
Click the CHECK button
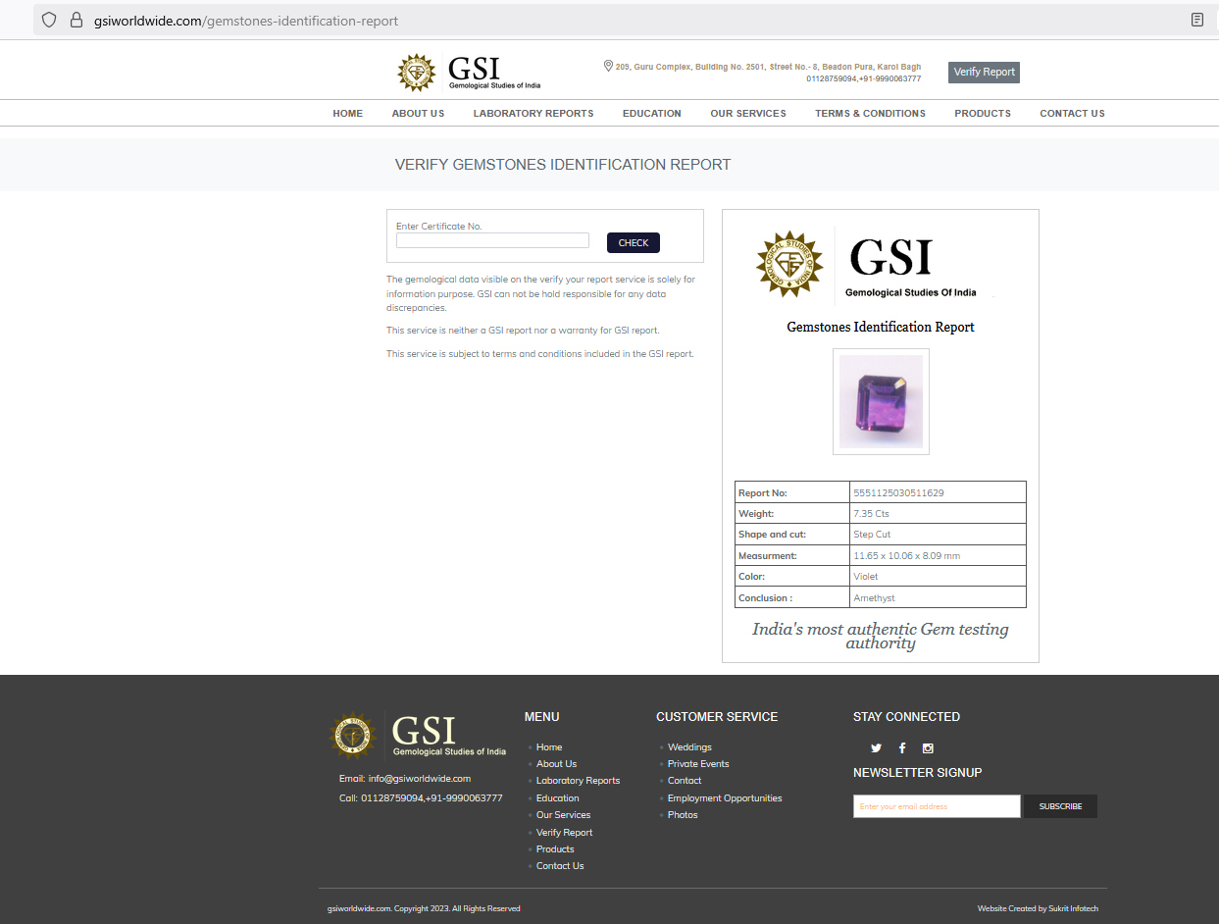[634, 243]
